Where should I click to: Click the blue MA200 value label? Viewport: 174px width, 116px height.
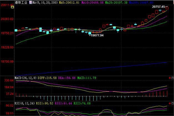(x=141, y=2)
